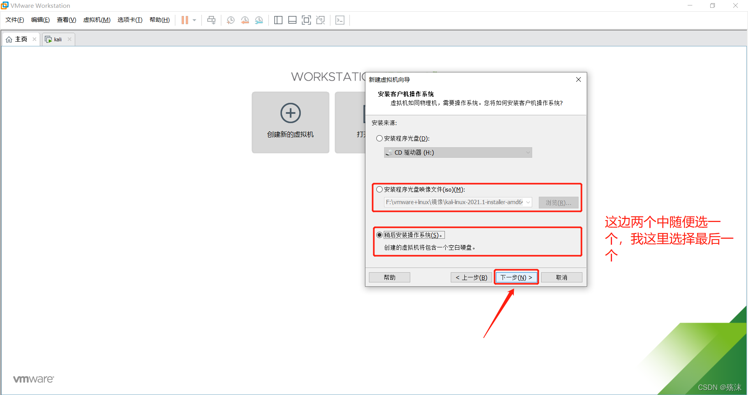Image resolution: width=748 pixels, height=395 pixels.
Task: Click the revert to snapshot icon
Action: pos(245,20)
